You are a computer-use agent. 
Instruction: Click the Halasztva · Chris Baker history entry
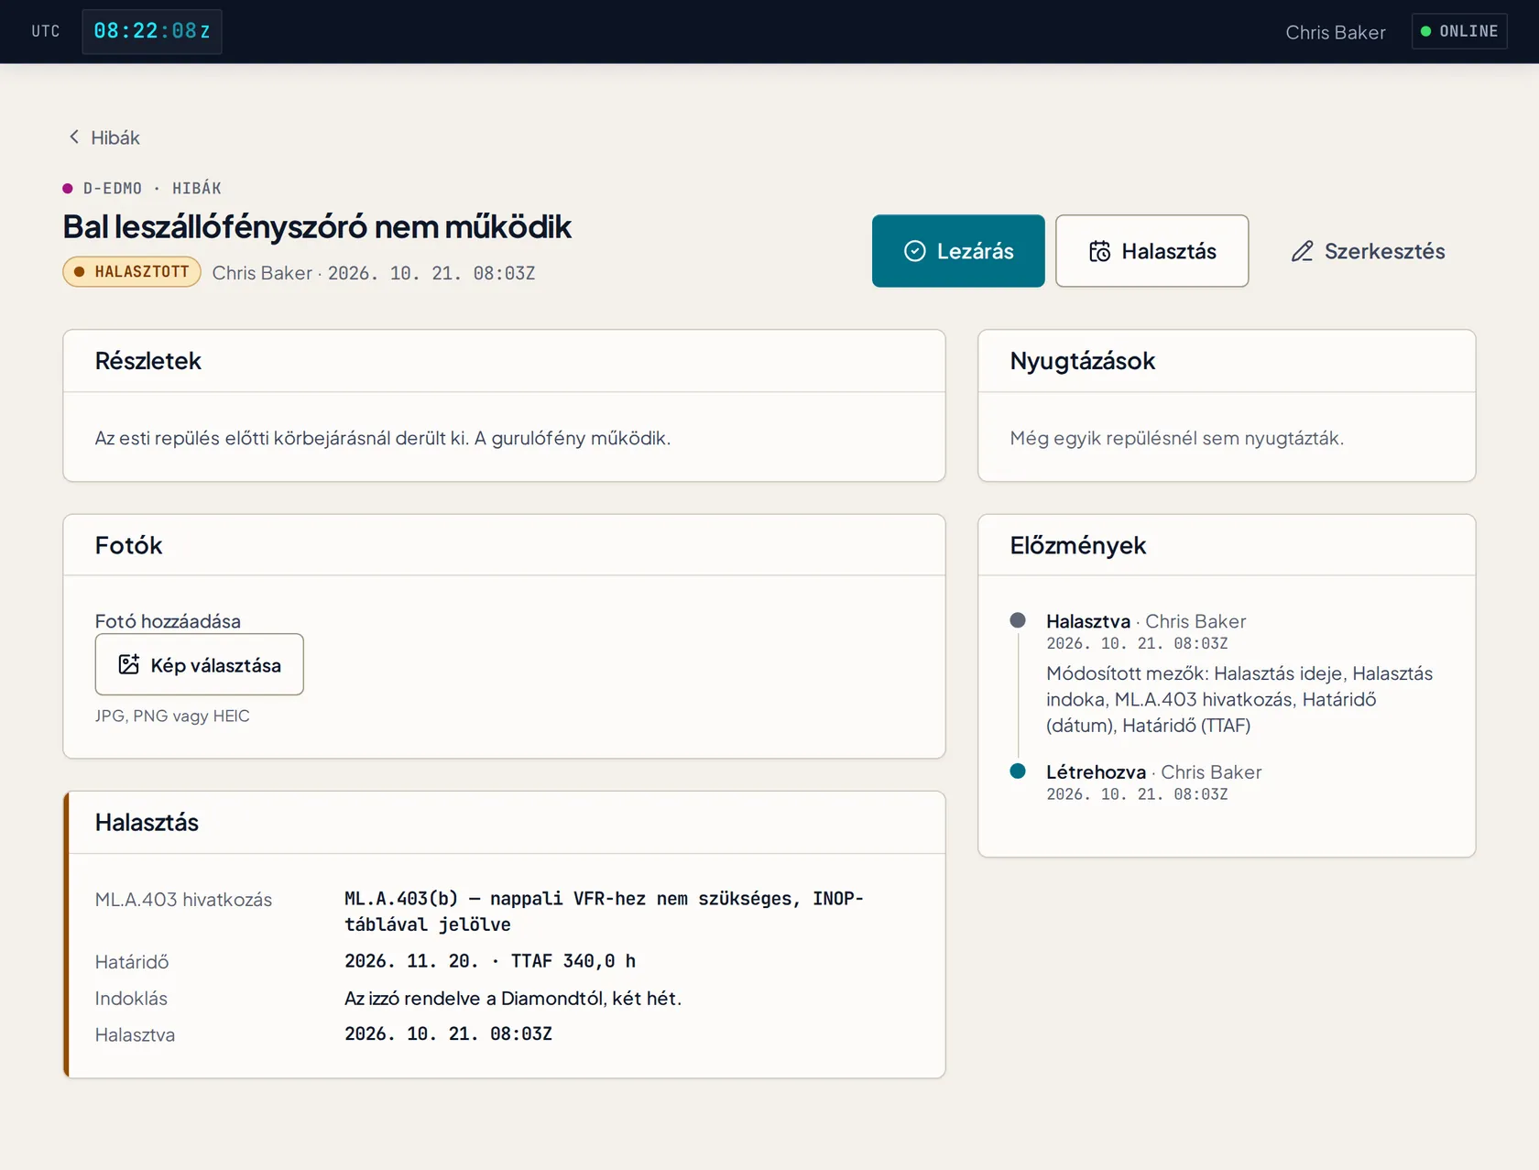[x=1146, y=621]
